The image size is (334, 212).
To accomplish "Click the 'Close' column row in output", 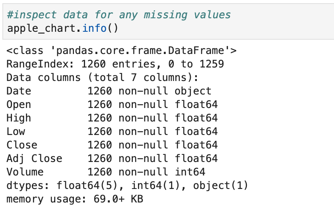I will tap(112, 145).
